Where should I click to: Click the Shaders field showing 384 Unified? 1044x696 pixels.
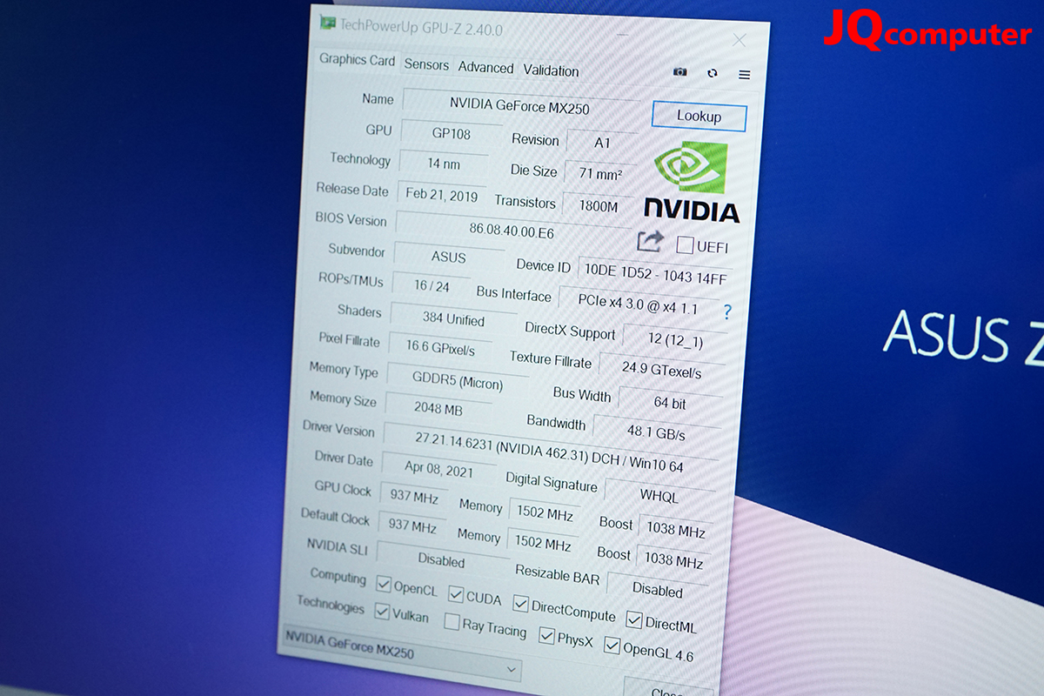click(453, 319)
